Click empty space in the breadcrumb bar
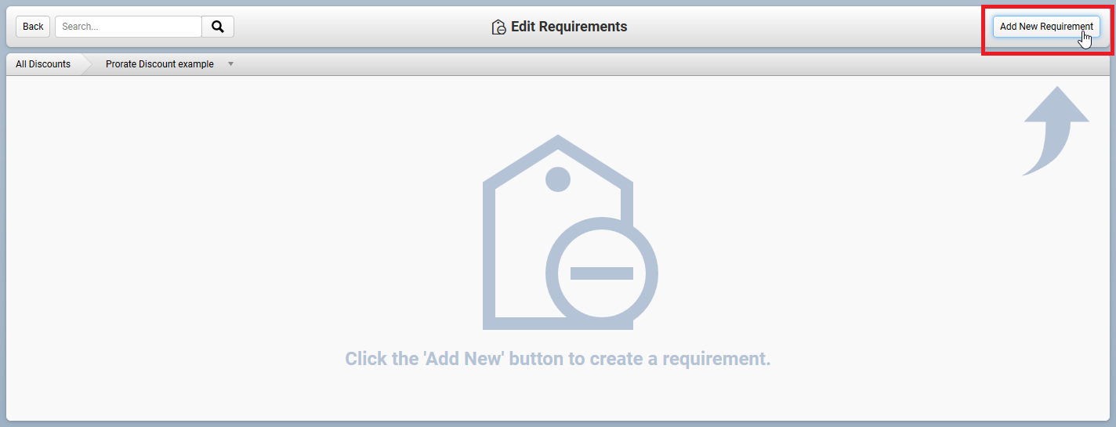 tap(666, 64)
